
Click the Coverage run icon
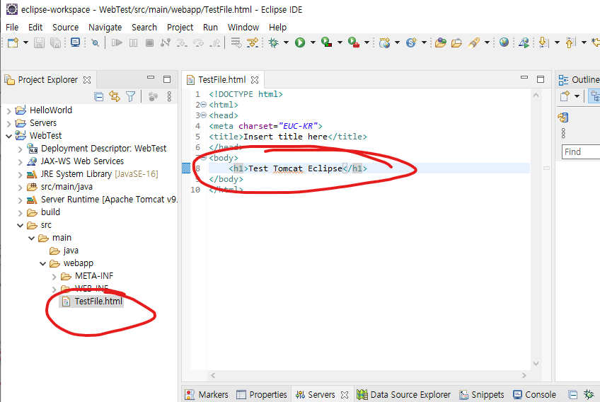[x=326, y=42]
